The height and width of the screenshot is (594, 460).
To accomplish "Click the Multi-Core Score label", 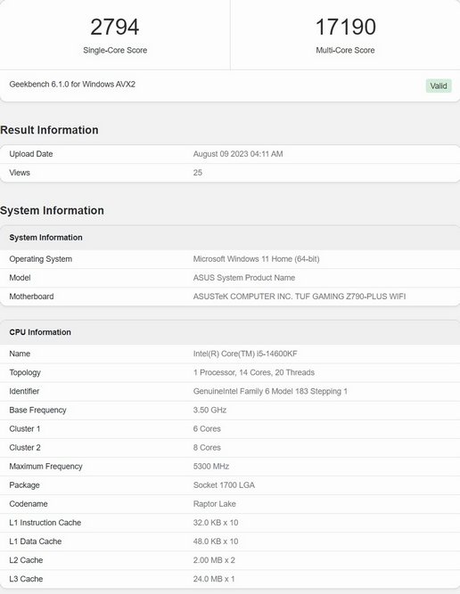I will [x=345, y=50].
